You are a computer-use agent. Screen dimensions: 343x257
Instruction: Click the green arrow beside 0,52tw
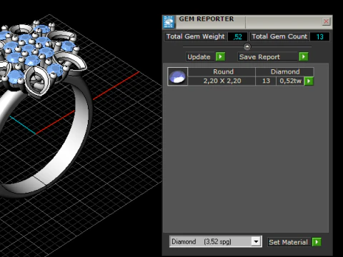(309, 81)
